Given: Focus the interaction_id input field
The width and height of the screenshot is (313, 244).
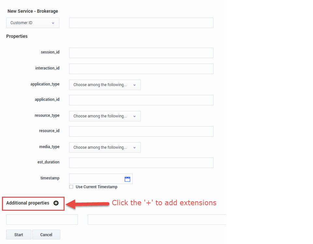Looking at the screenshot, I should point(141,69).
